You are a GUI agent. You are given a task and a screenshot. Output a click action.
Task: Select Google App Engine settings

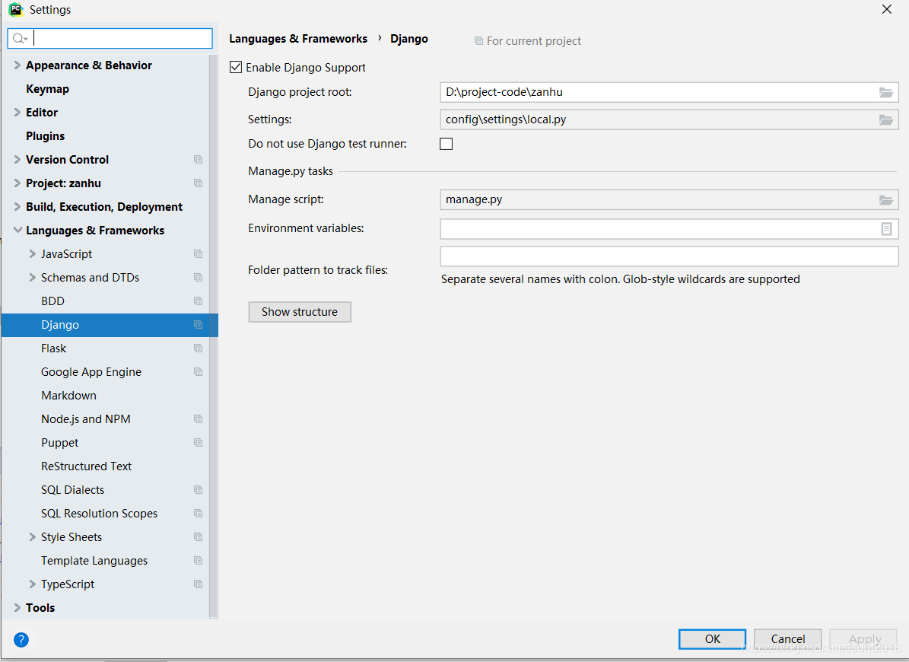[x=91, y=372]
